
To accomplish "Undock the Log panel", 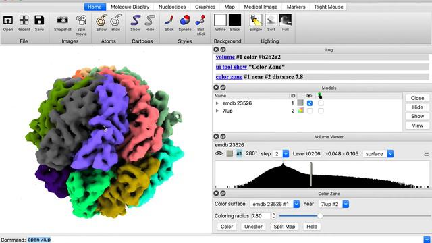I will coord(223,49).
